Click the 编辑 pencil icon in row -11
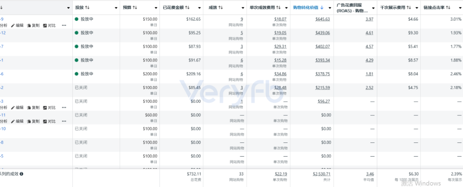This screenshot has width=463, height=187. (x=13, y=121)
